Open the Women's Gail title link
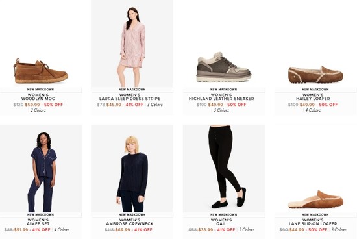Image resolution: width=357 pixels, height=239 pixels. coord(221,222)
